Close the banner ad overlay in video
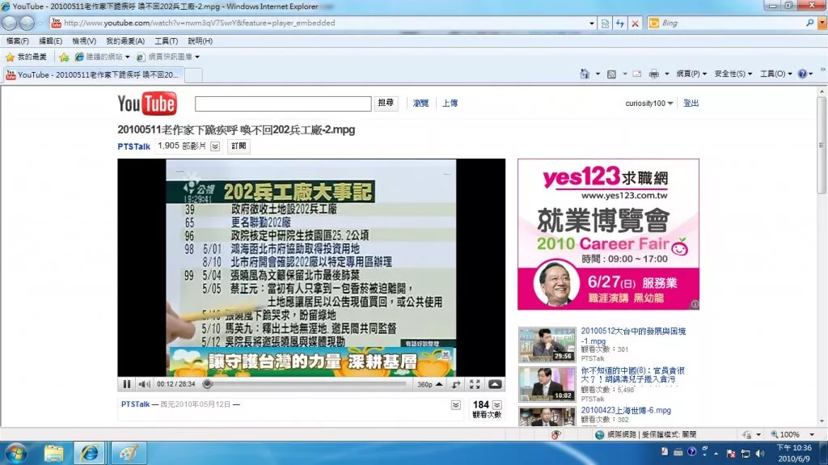Image resolution: width=828 pixels, height=465 pixels. [446, 354]
